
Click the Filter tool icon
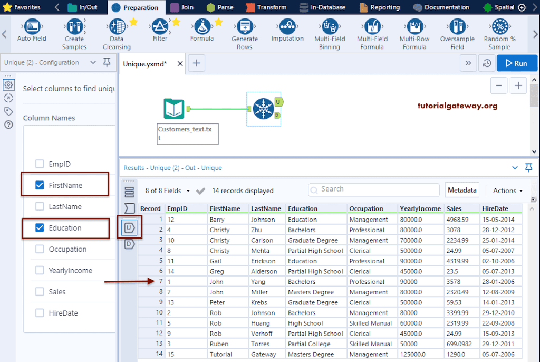(160, 26)
